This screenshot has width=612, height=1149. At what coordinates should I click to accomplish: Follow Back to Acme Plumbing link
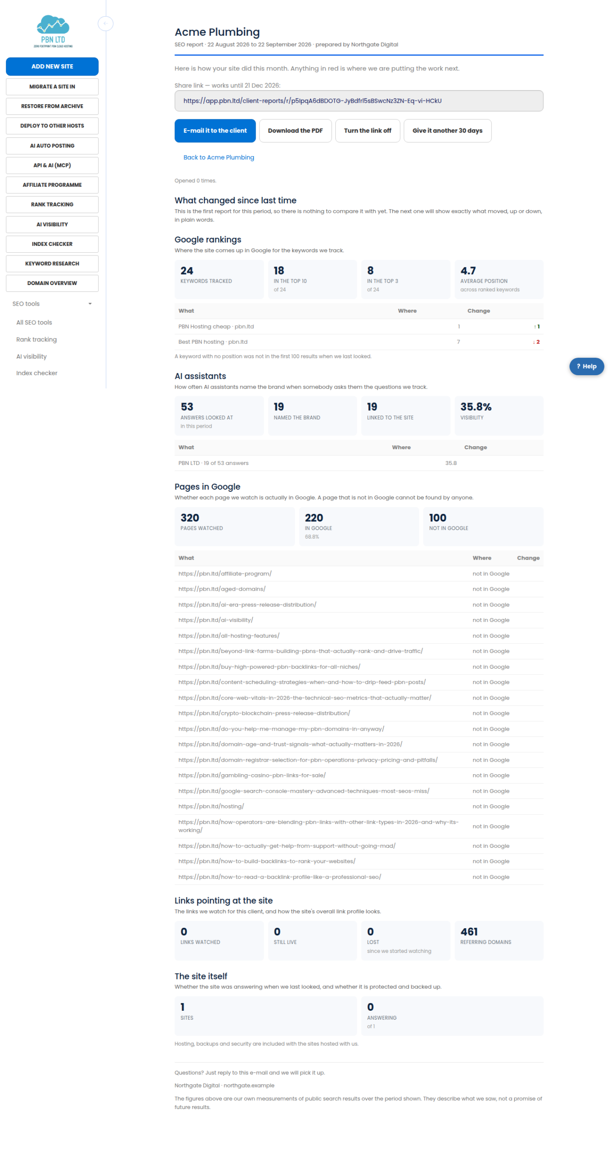[x=218, y=157]
